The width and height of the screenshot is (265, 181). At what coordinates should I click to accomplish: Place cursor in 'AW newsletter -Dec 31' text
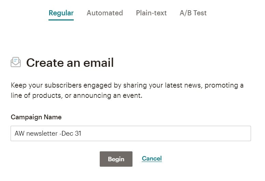pos(48,134)
